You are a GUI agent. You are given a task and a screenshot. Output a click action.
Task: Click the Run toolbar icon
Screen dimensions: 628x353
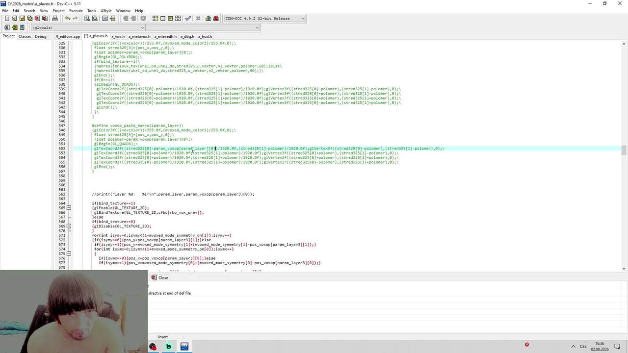(x=163, y=18)
